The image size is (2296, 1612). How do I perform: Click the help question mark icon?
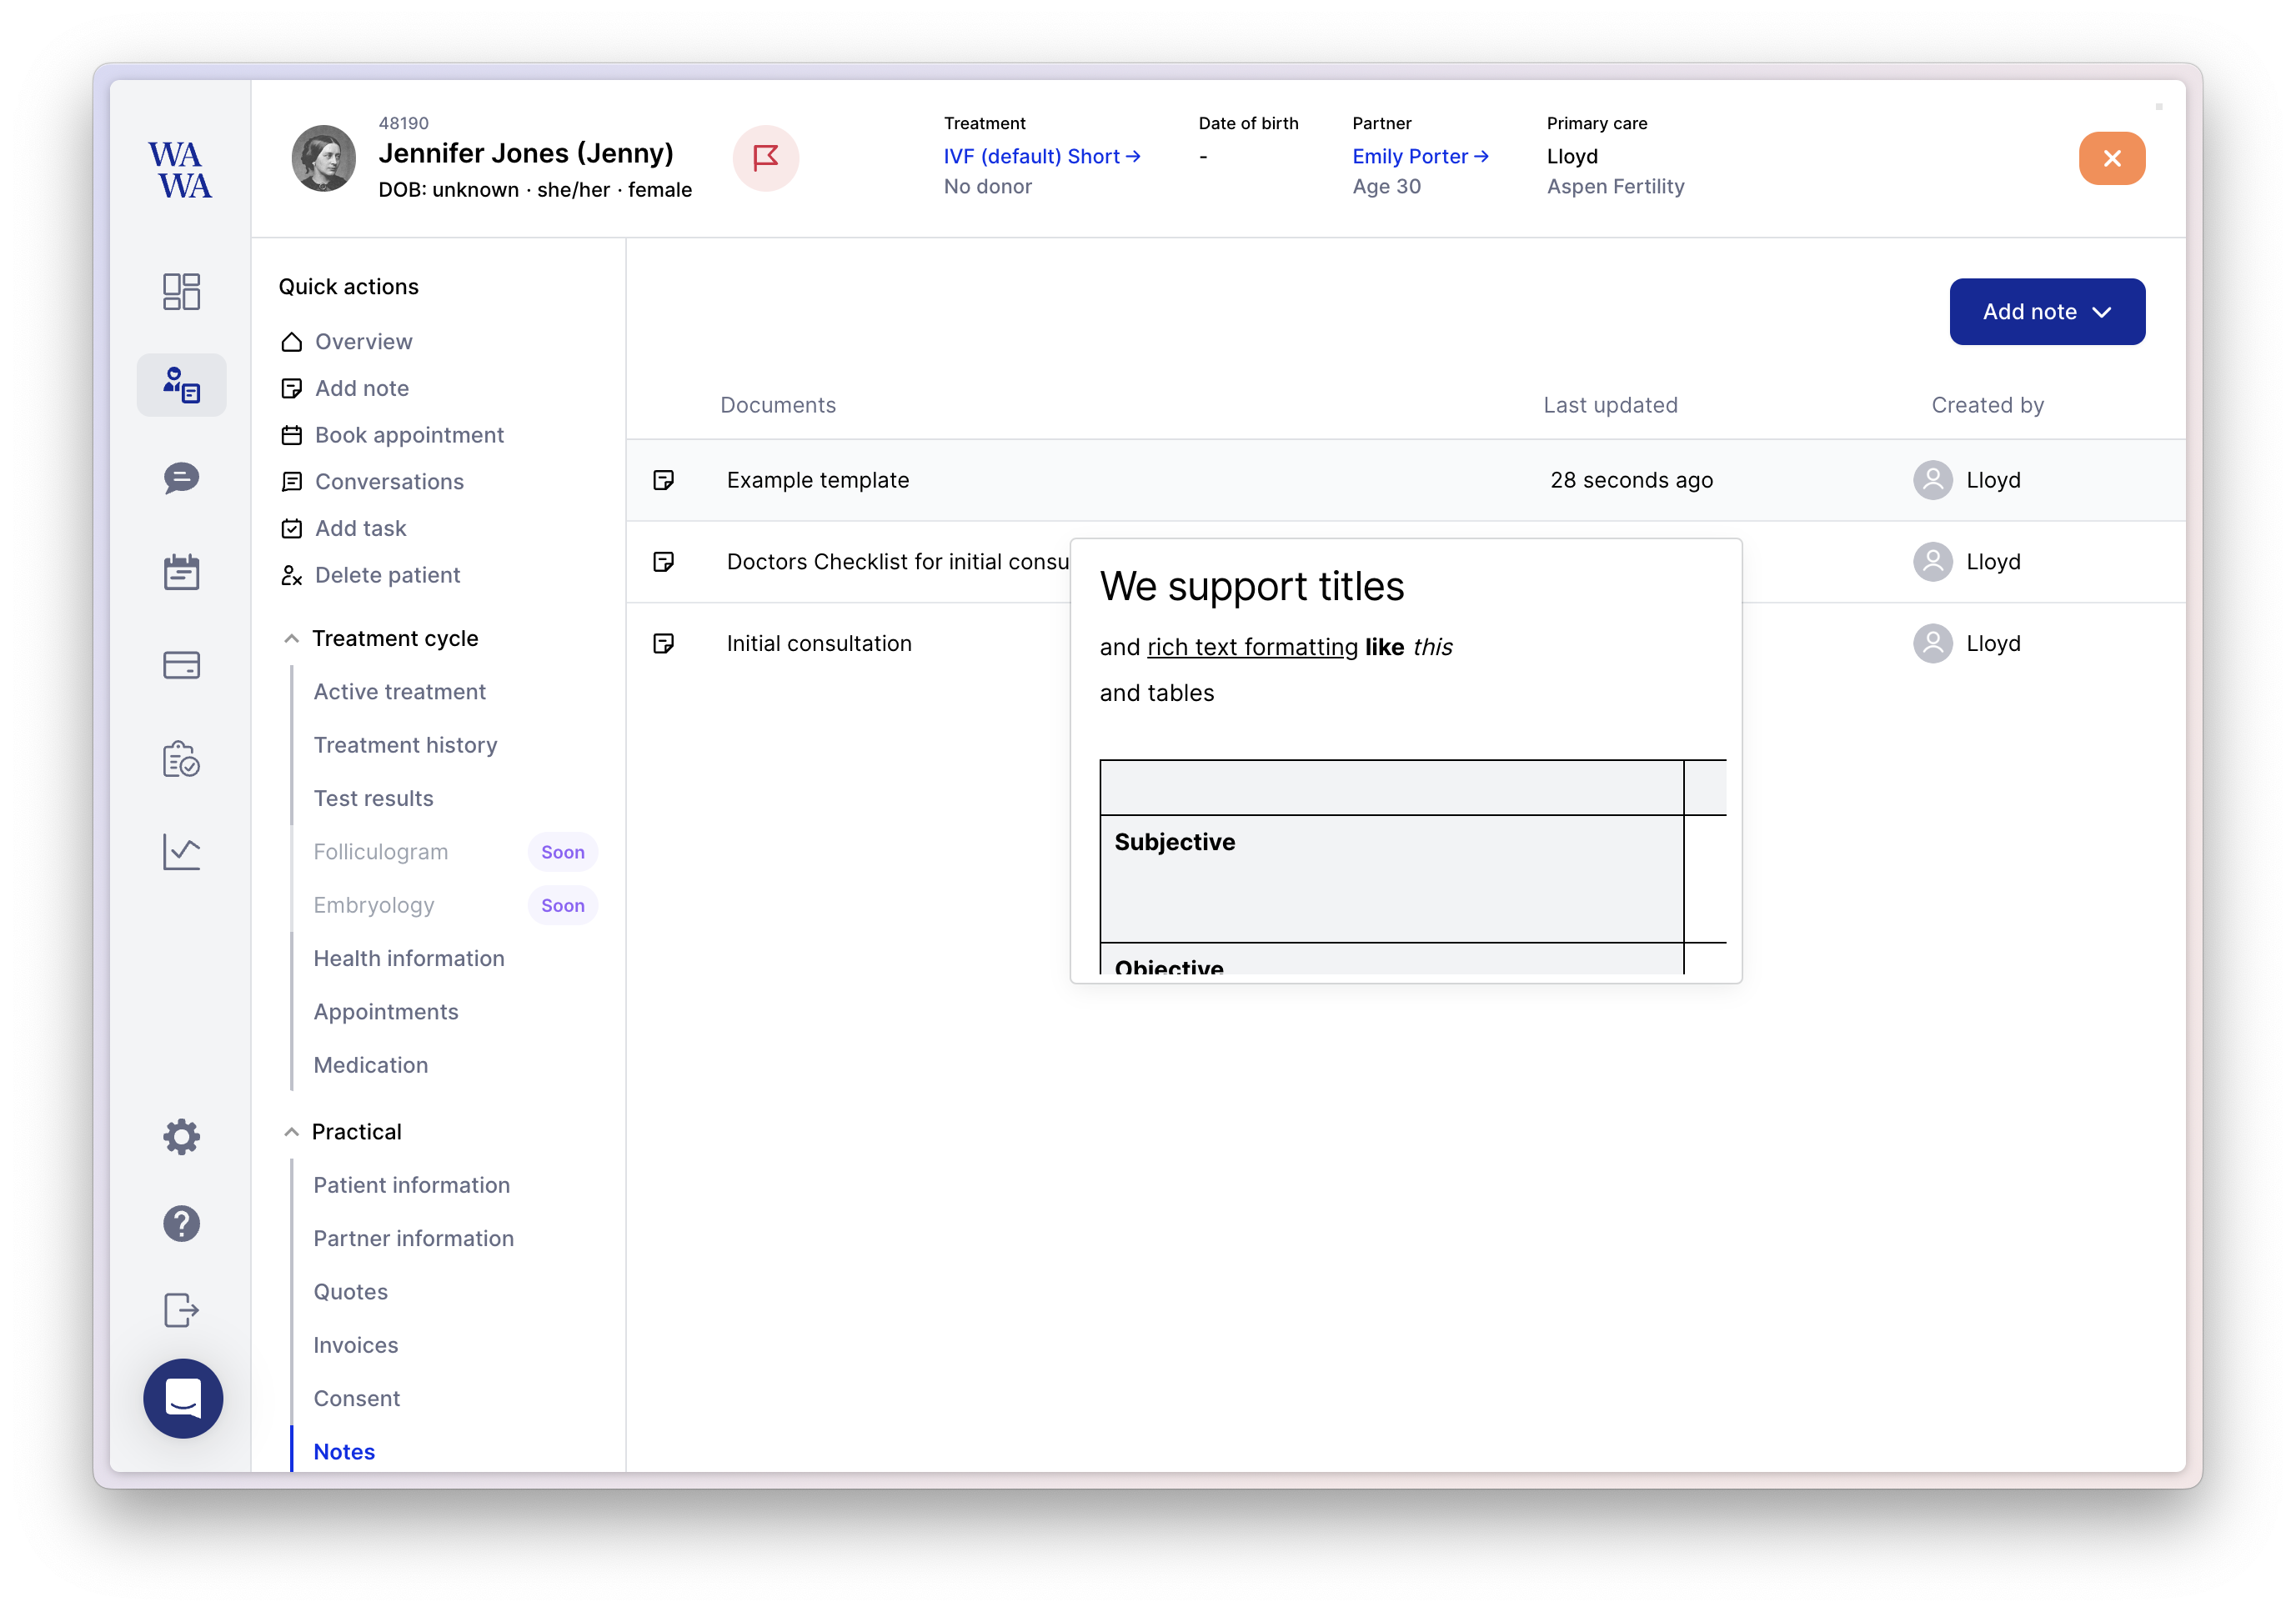coord(181,1223)
